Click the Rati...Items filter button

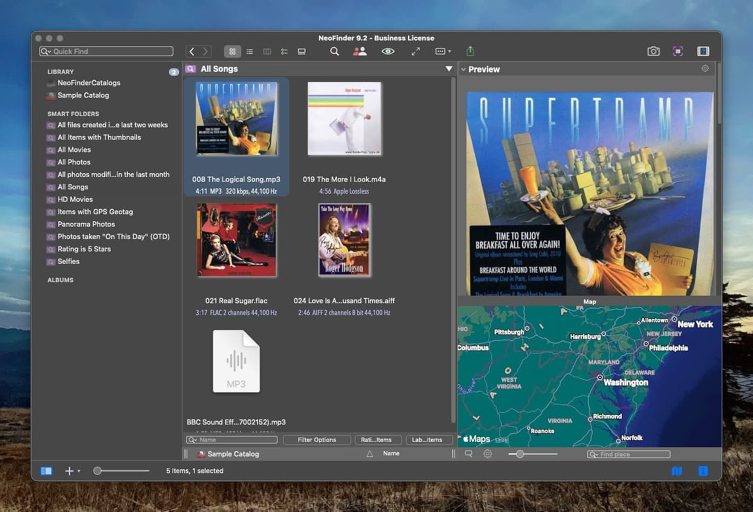(x=376, y=440)
